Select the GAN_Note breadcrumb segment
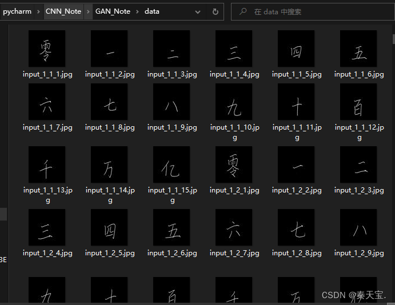 click(113, 11)
